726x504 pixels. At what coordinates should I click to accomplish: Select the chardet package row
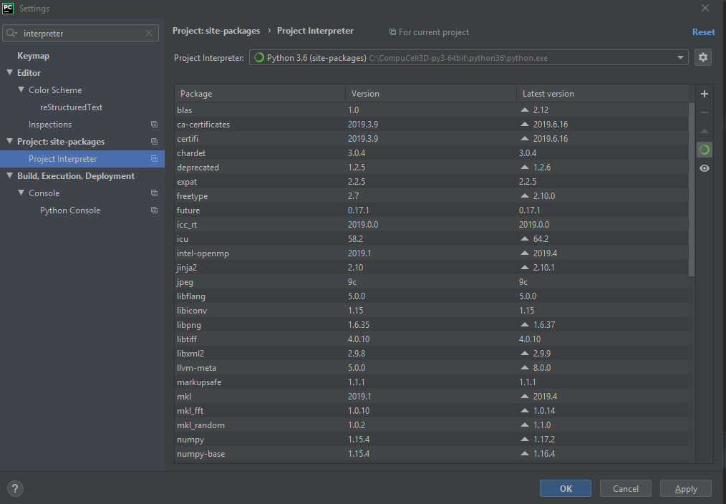[432, 152]
